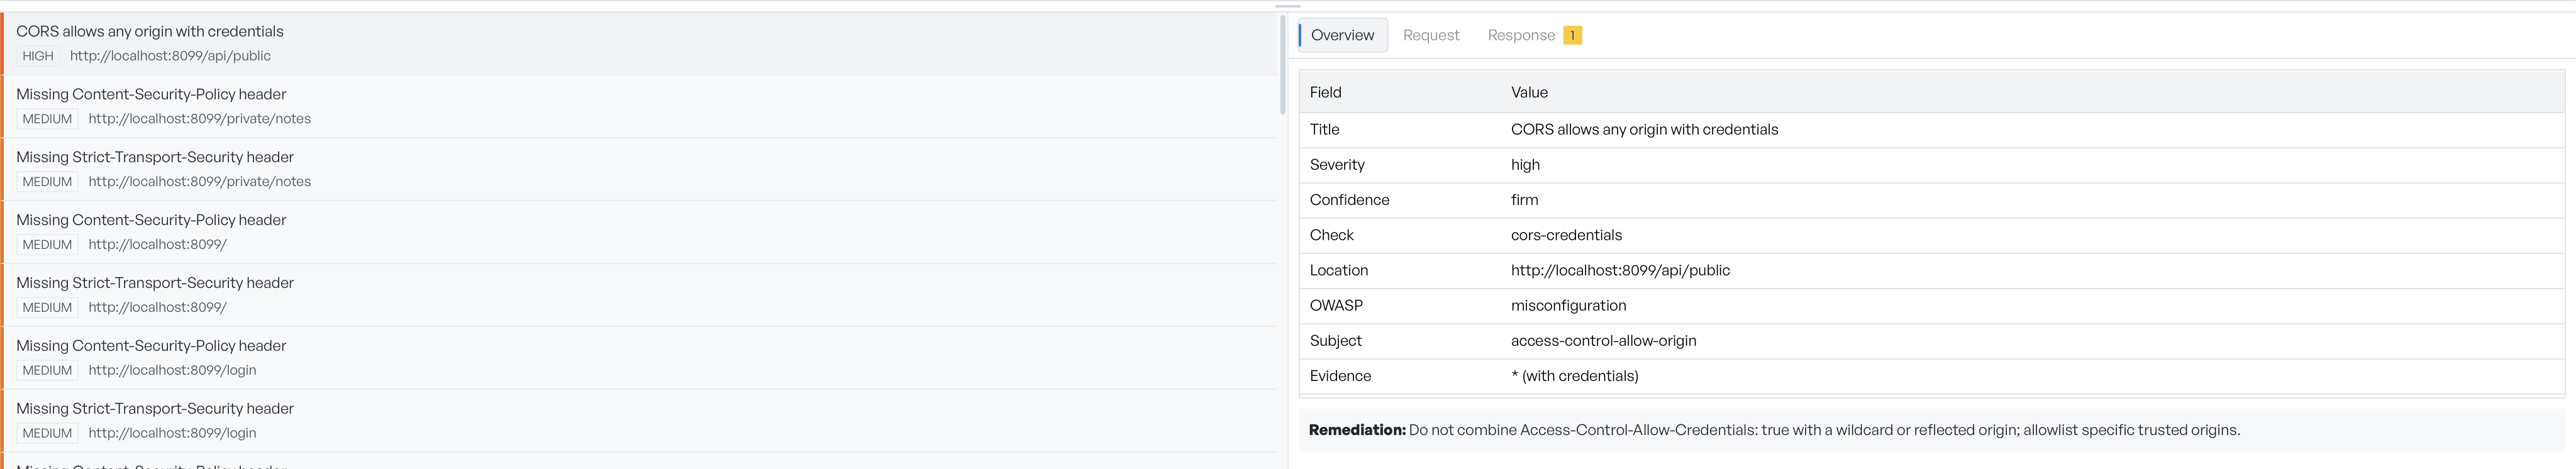
Task: Click the http://localhost:8099/api/public URL in the findings list
Action: pyautogui.click(x=170, y=56)
